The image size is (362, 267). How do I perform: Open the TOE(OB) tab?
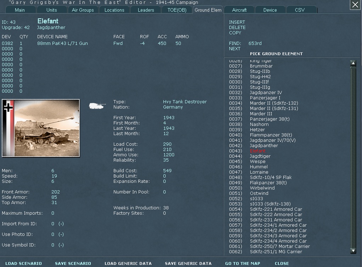[177, 10]
